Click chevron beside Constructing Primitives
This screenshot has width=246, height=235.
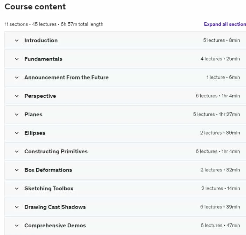coord(17,152)
